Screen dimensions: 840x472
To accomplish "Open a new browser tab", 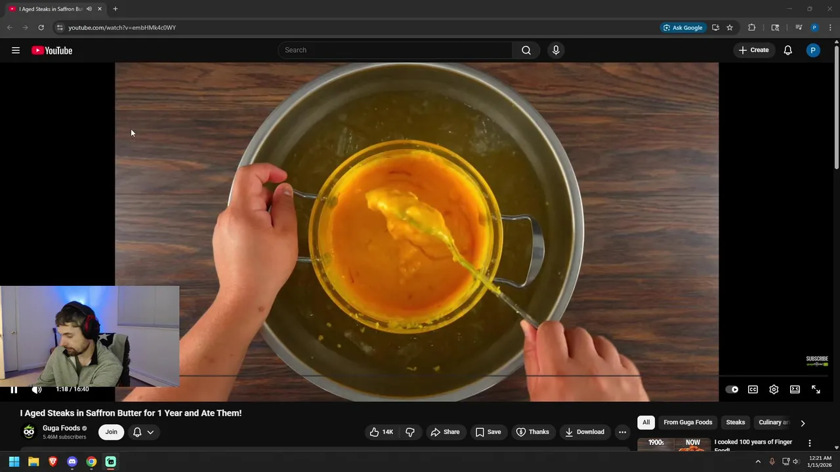I will point(115,9).
